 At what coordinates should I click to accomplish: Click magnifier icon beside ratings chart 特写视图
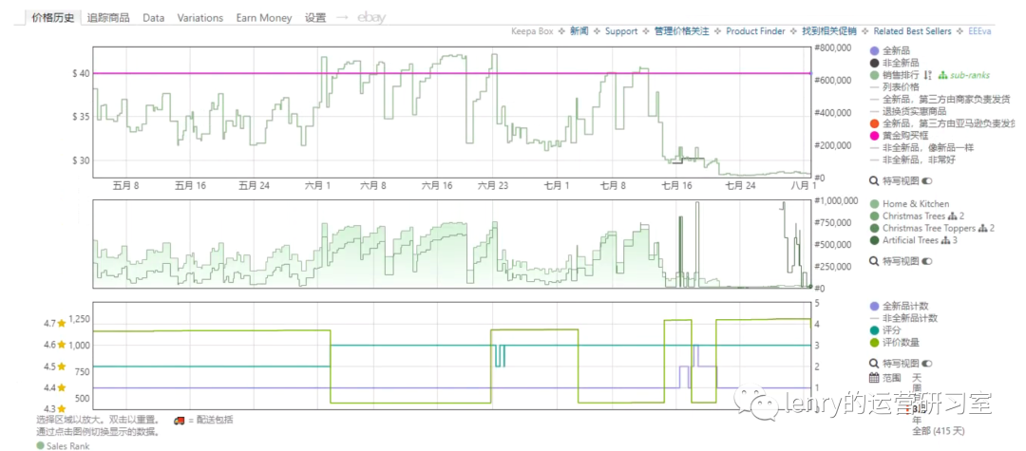click(874, 363)
